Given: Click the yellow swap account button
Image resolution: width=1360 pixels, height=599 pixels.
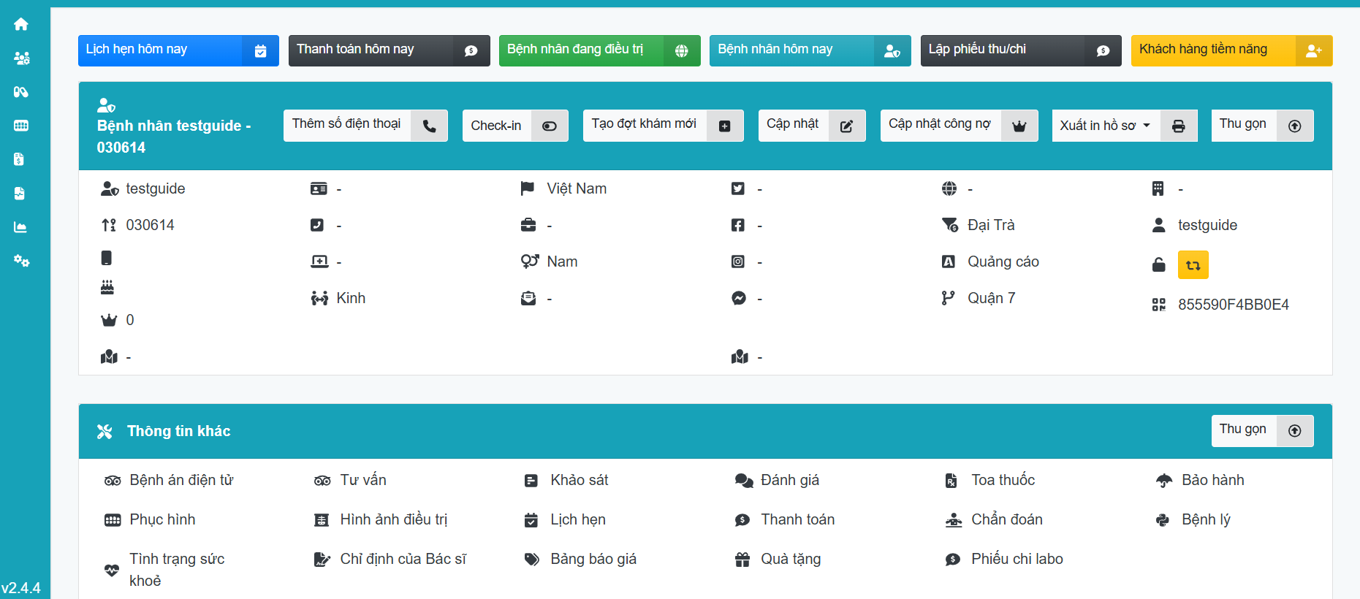Looking at the screenshot, I should pos(1193,265).
